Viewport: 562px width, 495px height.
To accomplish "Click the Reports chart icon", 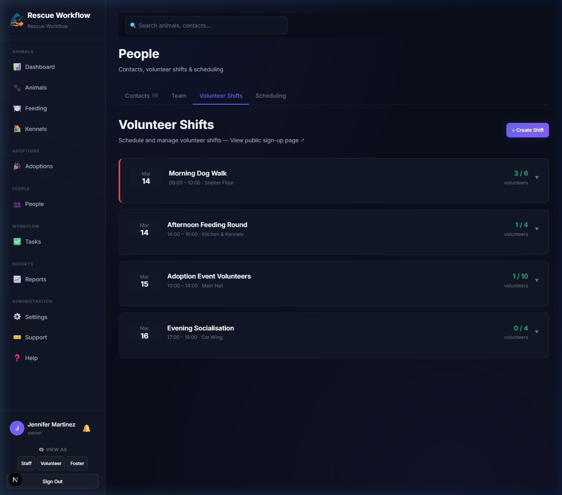I will tap(17, 279).
